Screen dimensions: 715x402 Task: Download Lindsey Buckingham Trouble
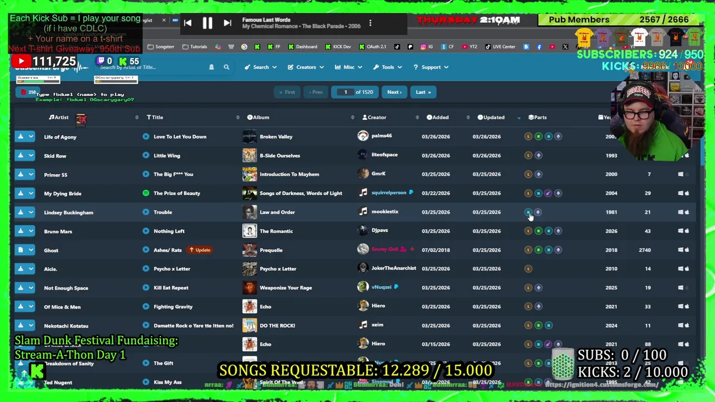point(20,212)
